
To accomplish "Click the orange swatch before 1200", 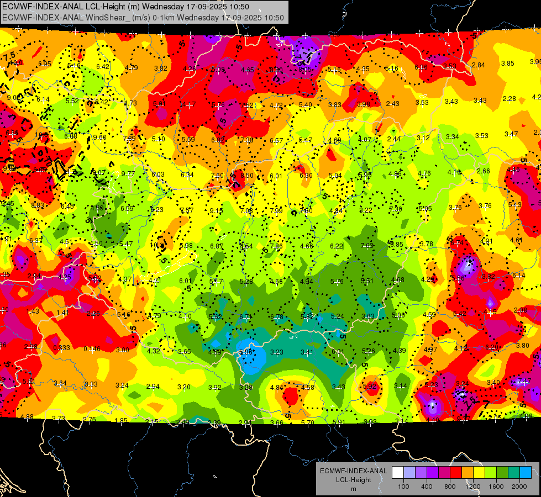I will pyautogui.click(x=467, y=473).
